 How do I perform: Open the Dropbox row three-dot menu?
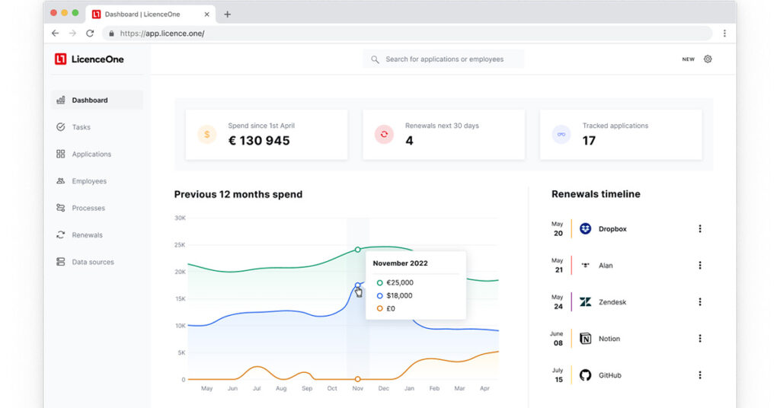700,229
